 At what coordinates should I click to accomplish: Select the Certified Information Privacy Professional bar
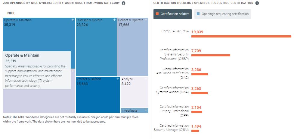pos(197,112)
